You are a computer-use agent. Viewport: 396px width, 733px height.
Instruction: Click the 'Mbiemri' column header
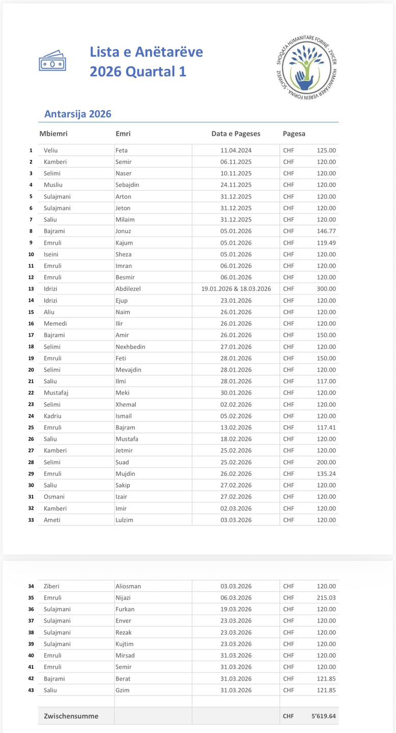[53, 134]
